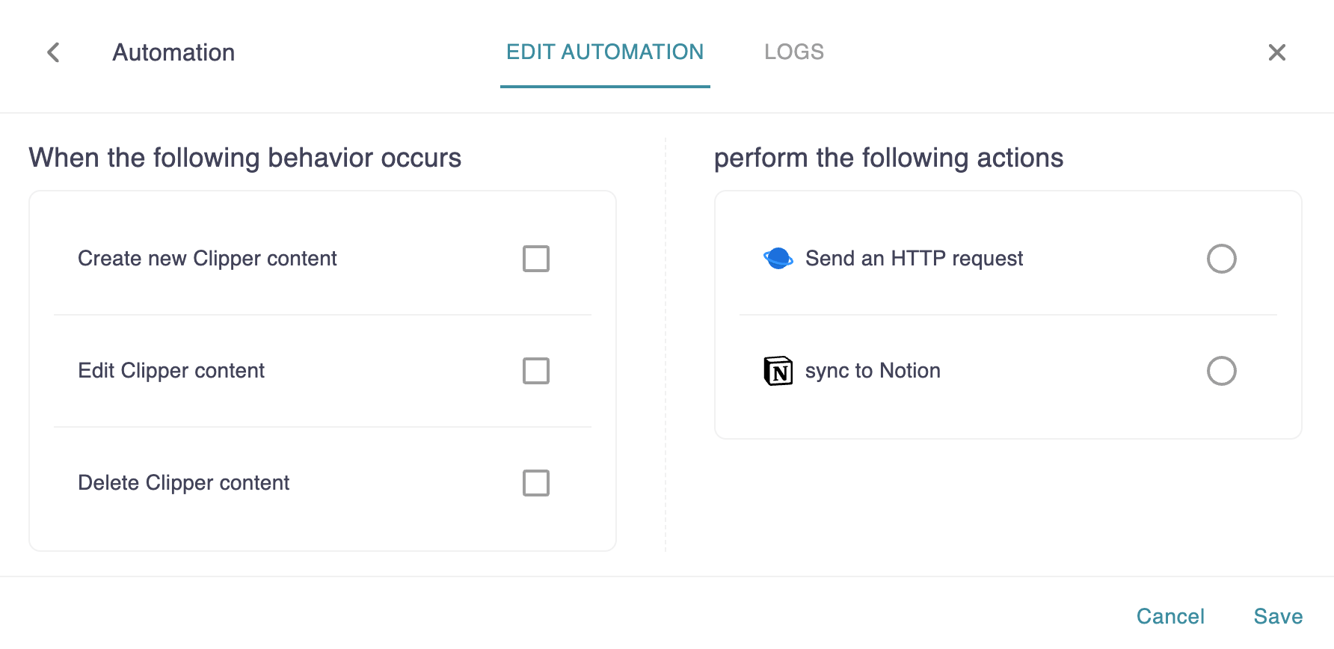
Task: Choose the sync to Notion radio button
Action: [x=1221, y=371]
